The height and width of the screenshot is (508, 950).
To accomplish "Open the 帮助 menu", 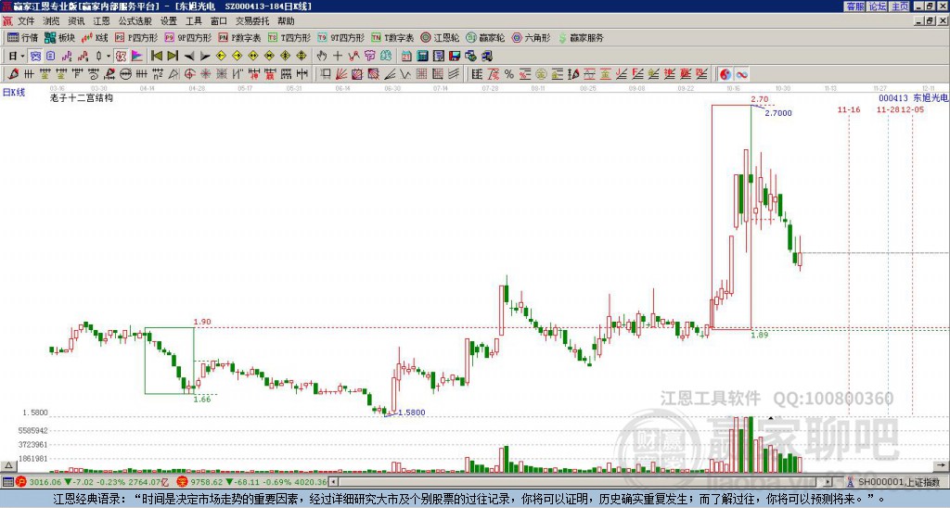I will coord(286,21).
